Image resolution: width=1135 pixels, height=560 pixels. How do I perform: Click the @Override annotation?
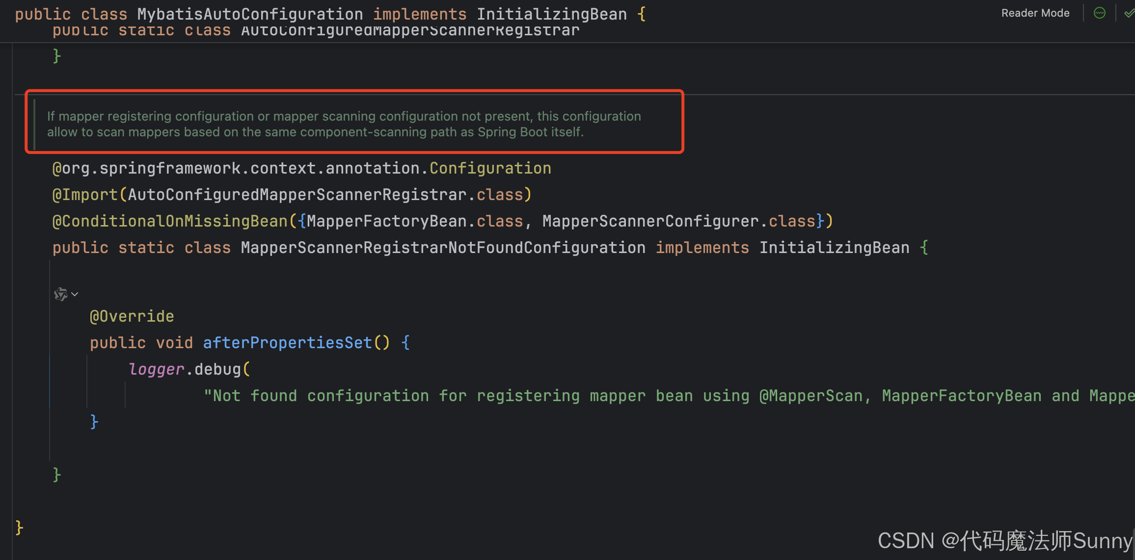point(132,316)
